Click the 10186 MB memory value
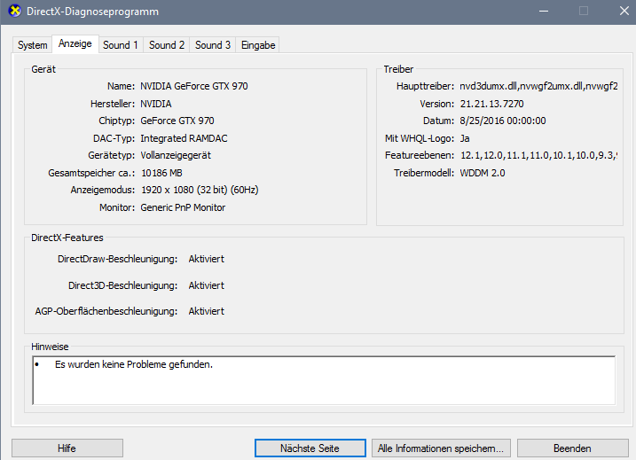 point(161,173)
